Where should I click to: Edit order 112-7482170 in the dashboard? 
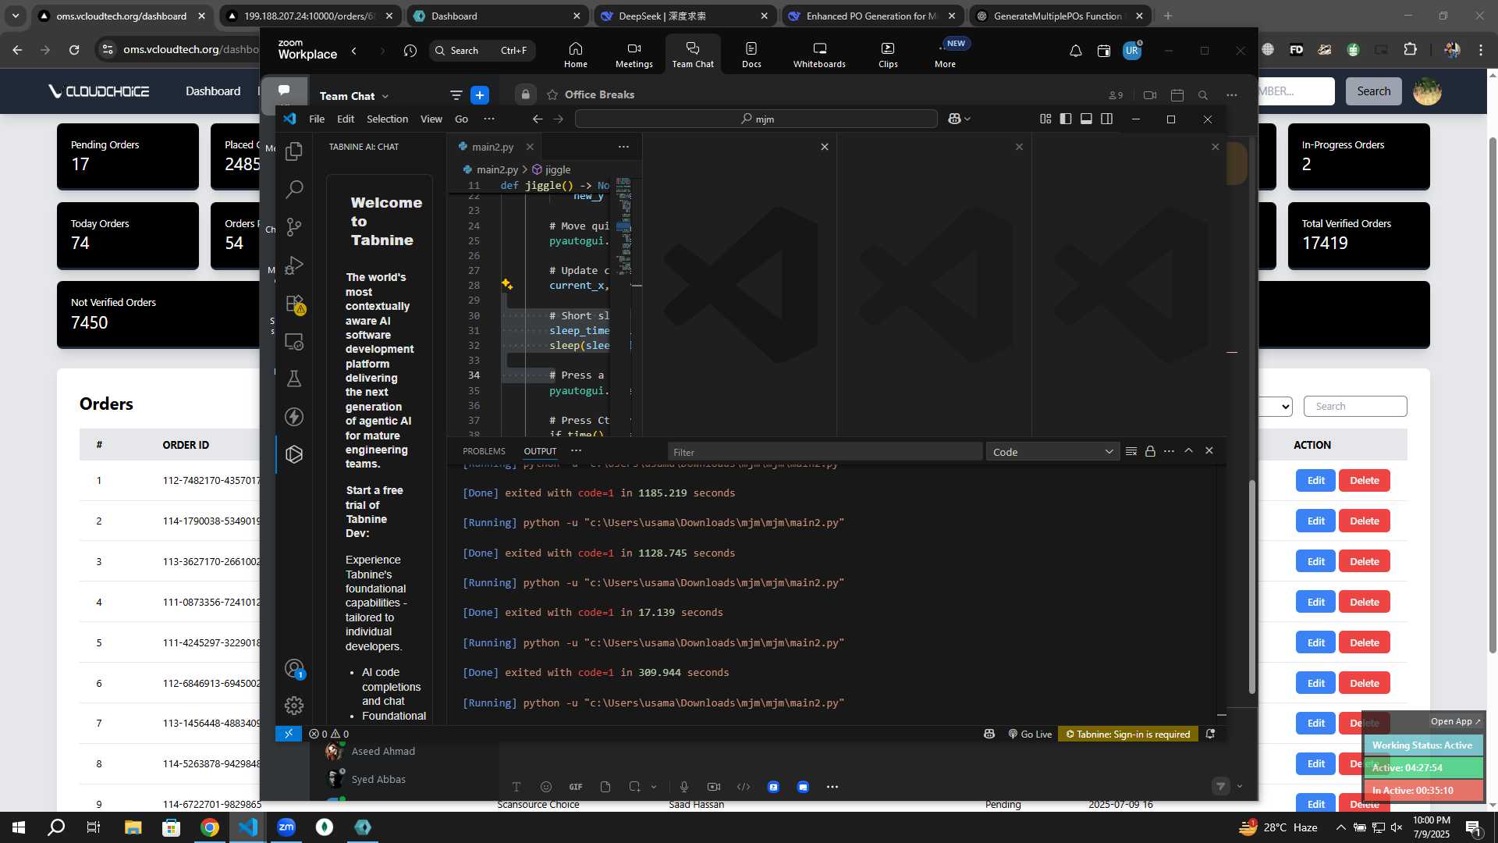(1315, 481)
